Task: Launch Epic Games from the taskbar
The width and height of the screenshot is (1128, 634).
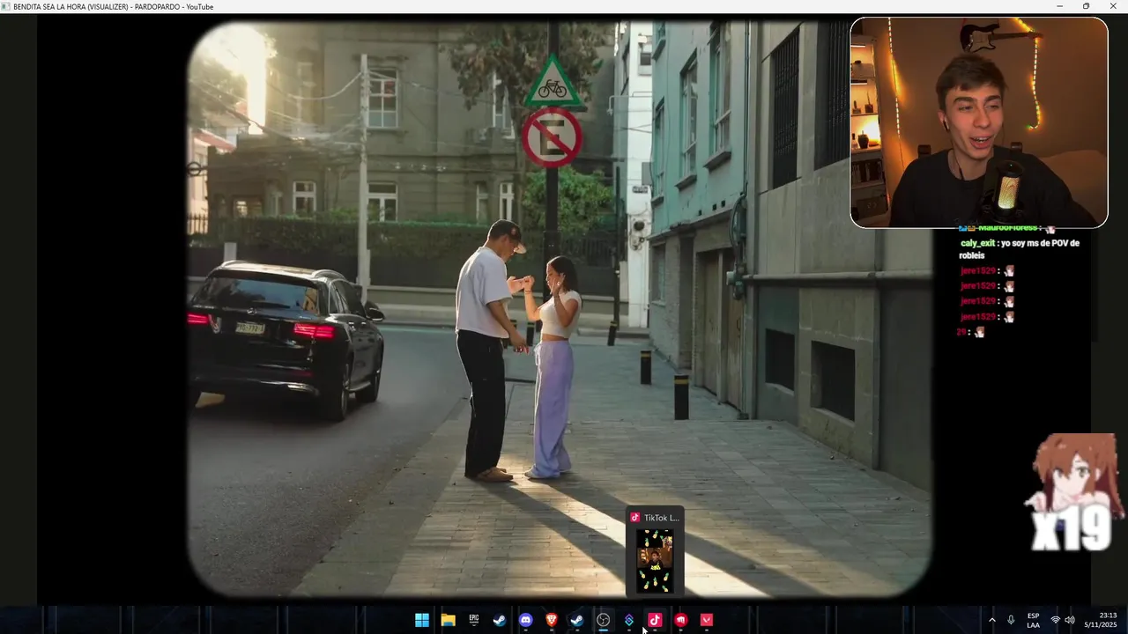Action: pyautogui.click(x=474, y=620)
